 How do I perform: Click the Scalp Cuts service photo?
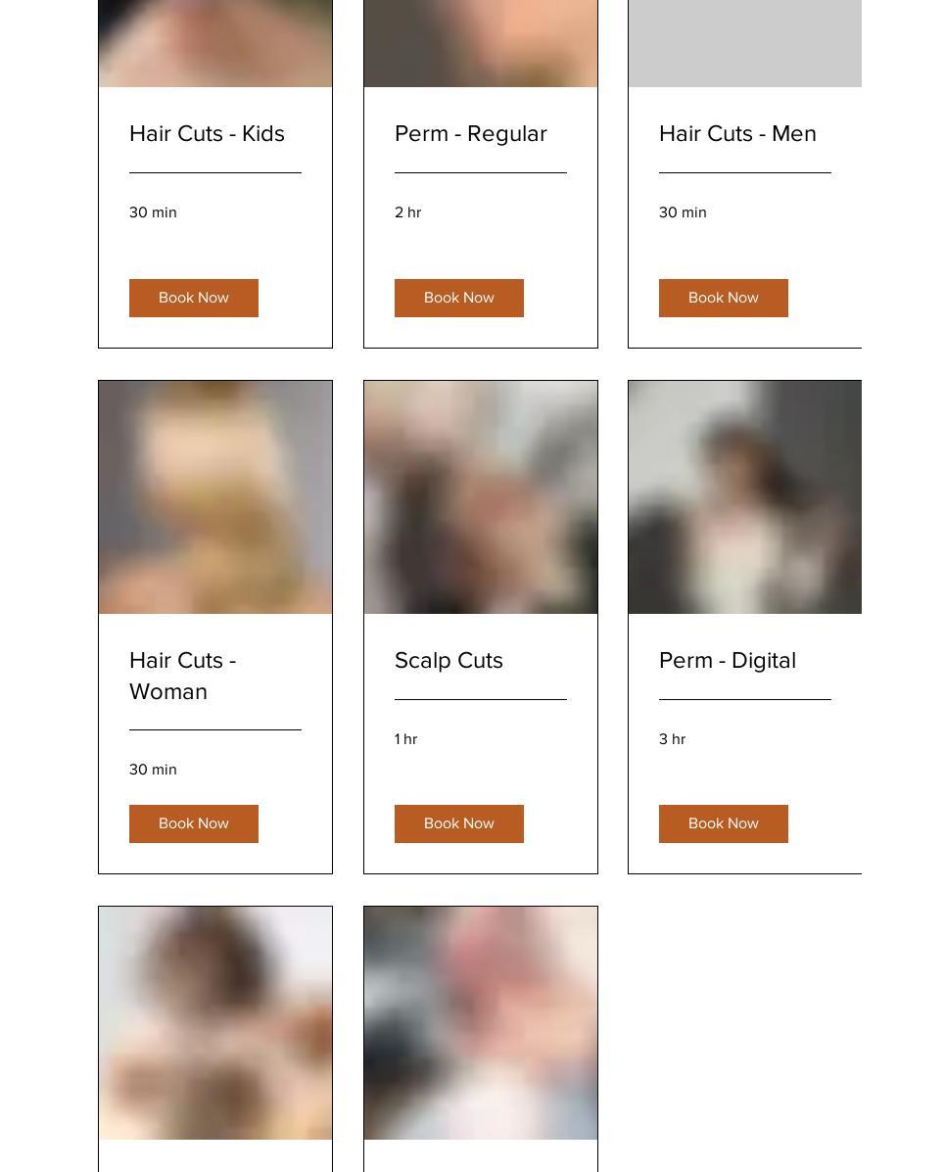(x=481, y=497)
